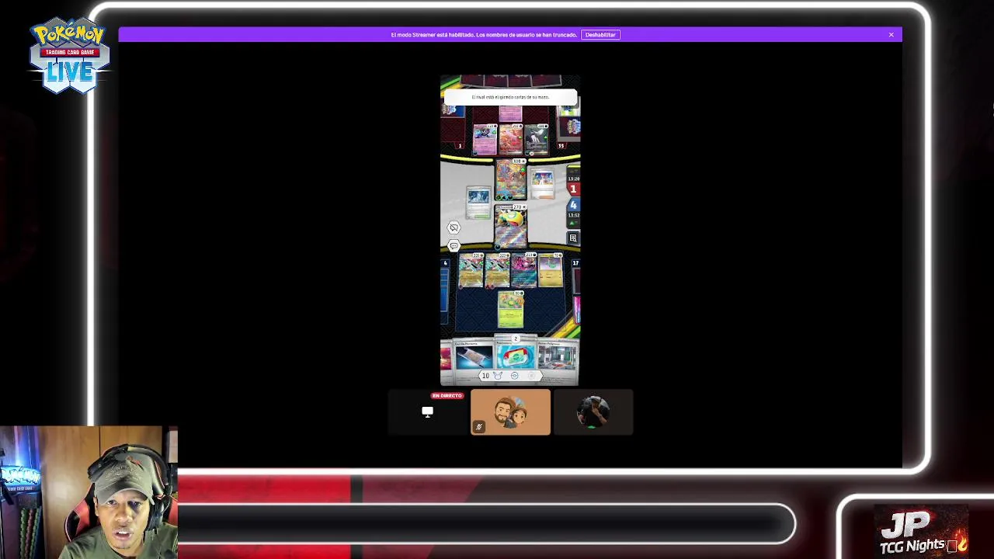The width and height of the screenshot is (994, 559).
Task: Choose the Pokégear-style card in hand middle
Action: point(516,356)
